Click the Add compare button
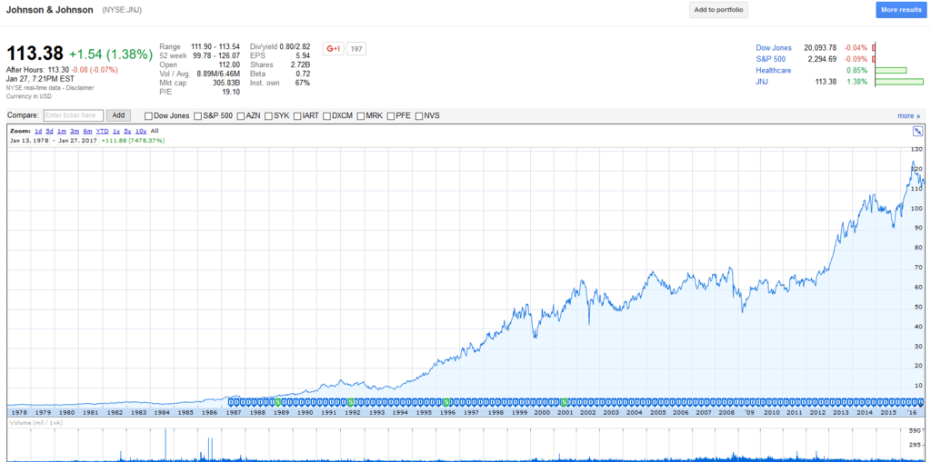This screenshot has height=462, width=931. click(118, 115)
